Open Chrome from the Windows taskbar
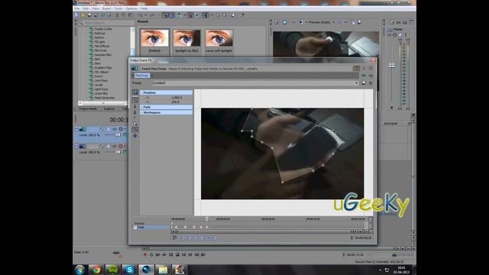This screenshot has width=489, height=275. click(x=96, y=270)
